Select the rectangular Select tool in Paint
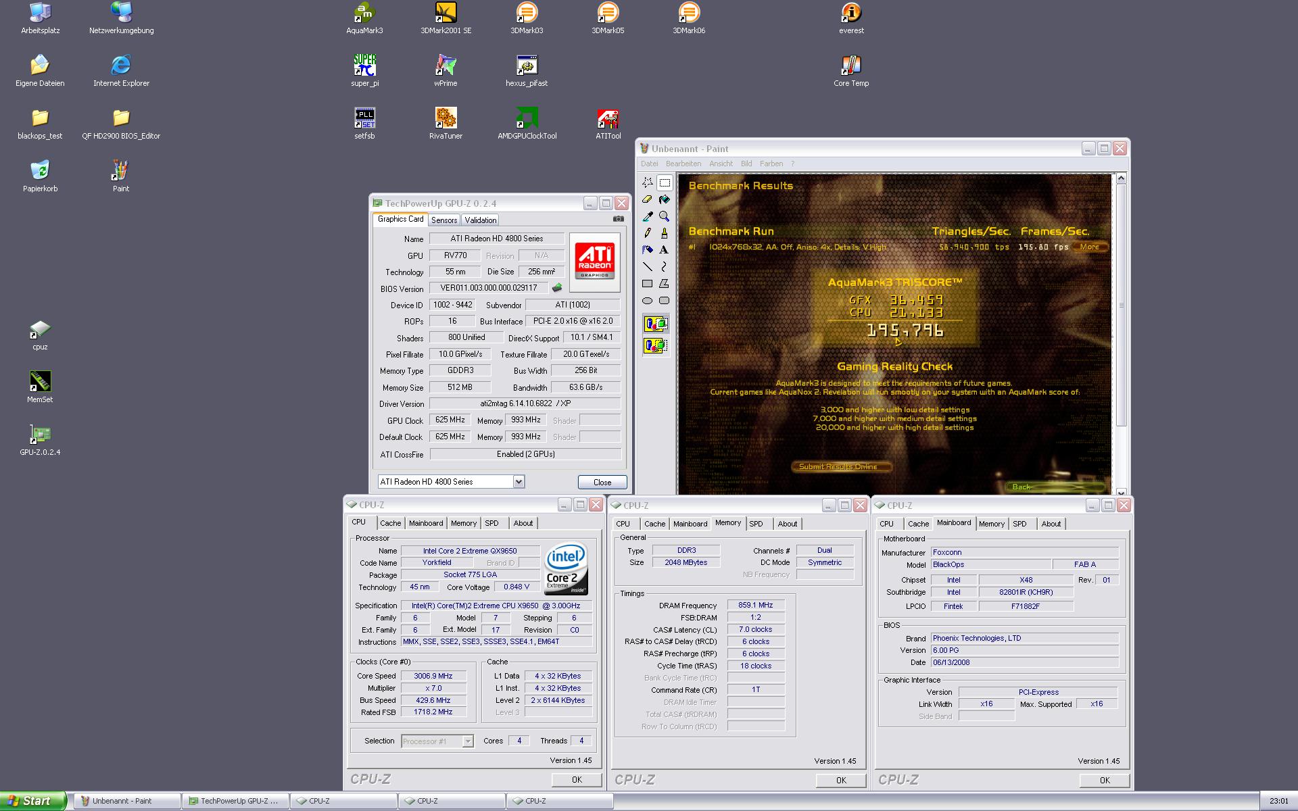1298x811 pixels. [x=665, y=182]
